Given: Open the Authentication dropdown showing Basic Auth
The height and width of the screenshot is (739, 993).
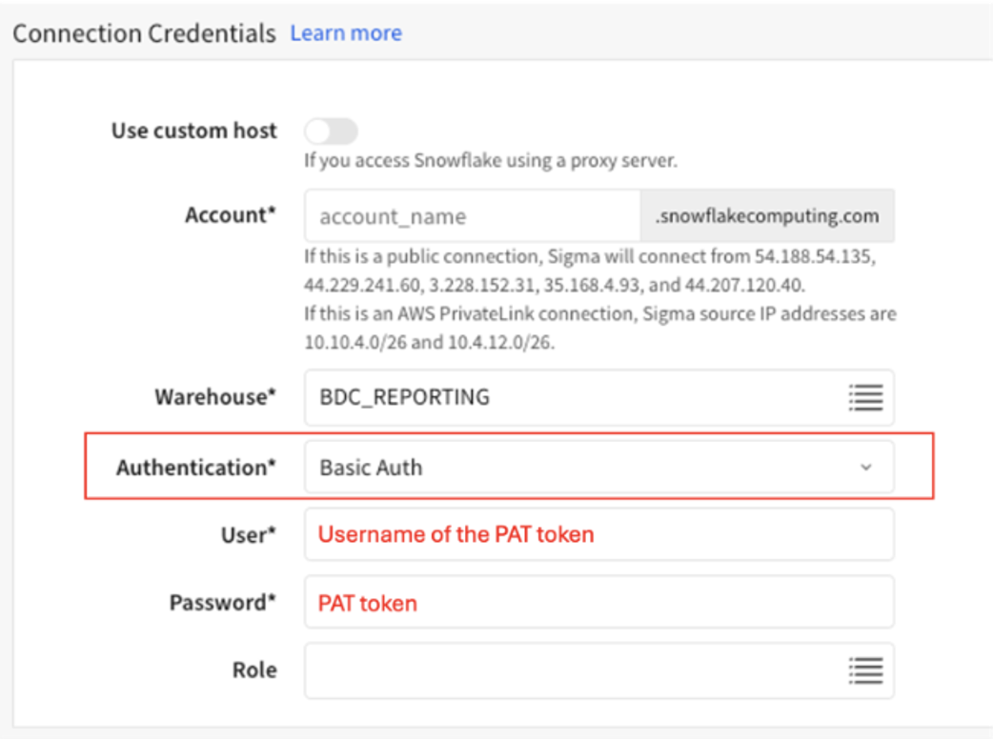Looking at the screenshot, I should point(598,467).
